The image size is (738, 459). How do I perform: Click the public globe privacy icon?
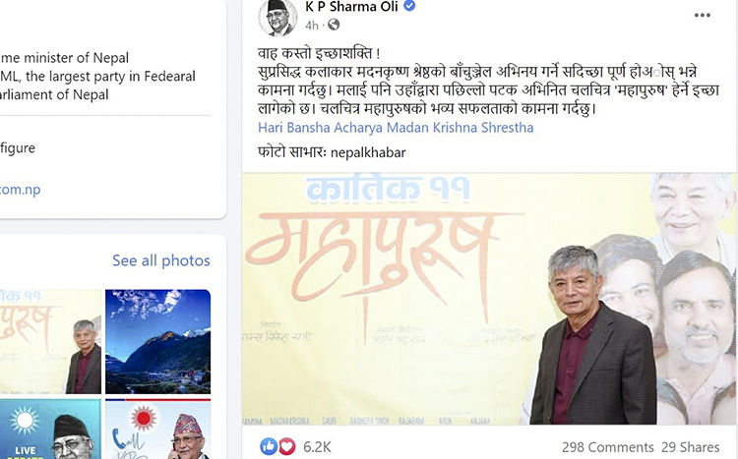334,25
